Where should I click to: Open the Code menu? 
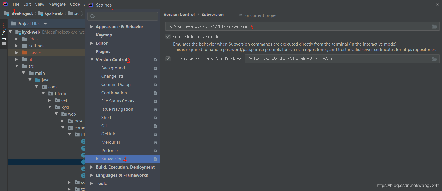coord(75,4)
